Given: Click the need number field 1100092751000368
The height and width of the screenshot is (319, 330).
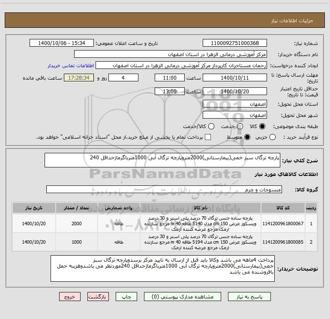Looking at the screenshot, I should click(x=235, y=43).
